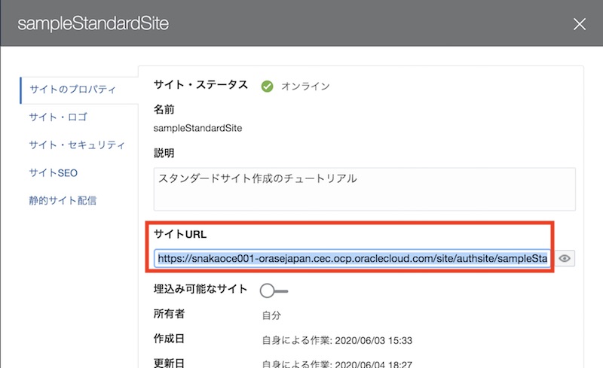Click inside the 説明 description text area
Image resolution: width=603 pixels, height=368 pixels.
pyautogui.click(x=364, y=188)
